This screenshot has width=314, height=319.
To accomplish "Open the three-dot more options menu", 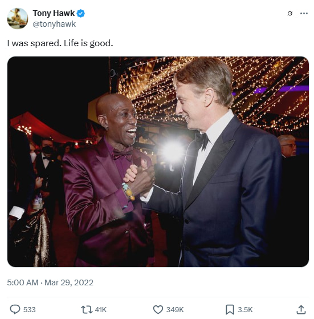I will point(304,14).
